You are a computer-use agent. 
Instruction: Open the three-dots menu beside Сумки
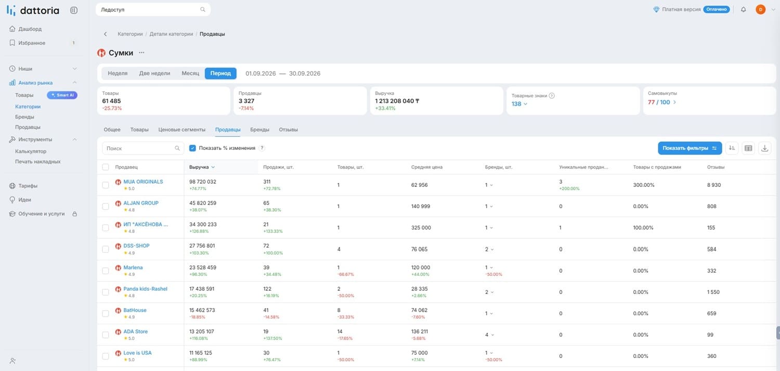point(141,53)
